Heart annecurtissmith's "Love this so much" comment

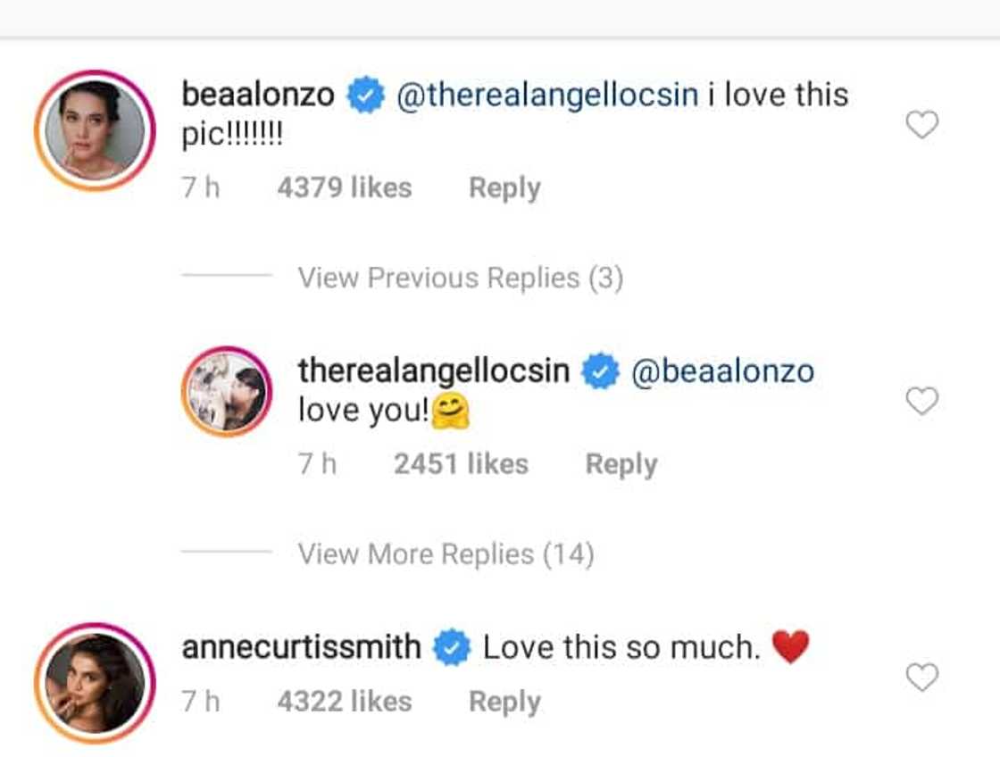click(x=921, y=678)
